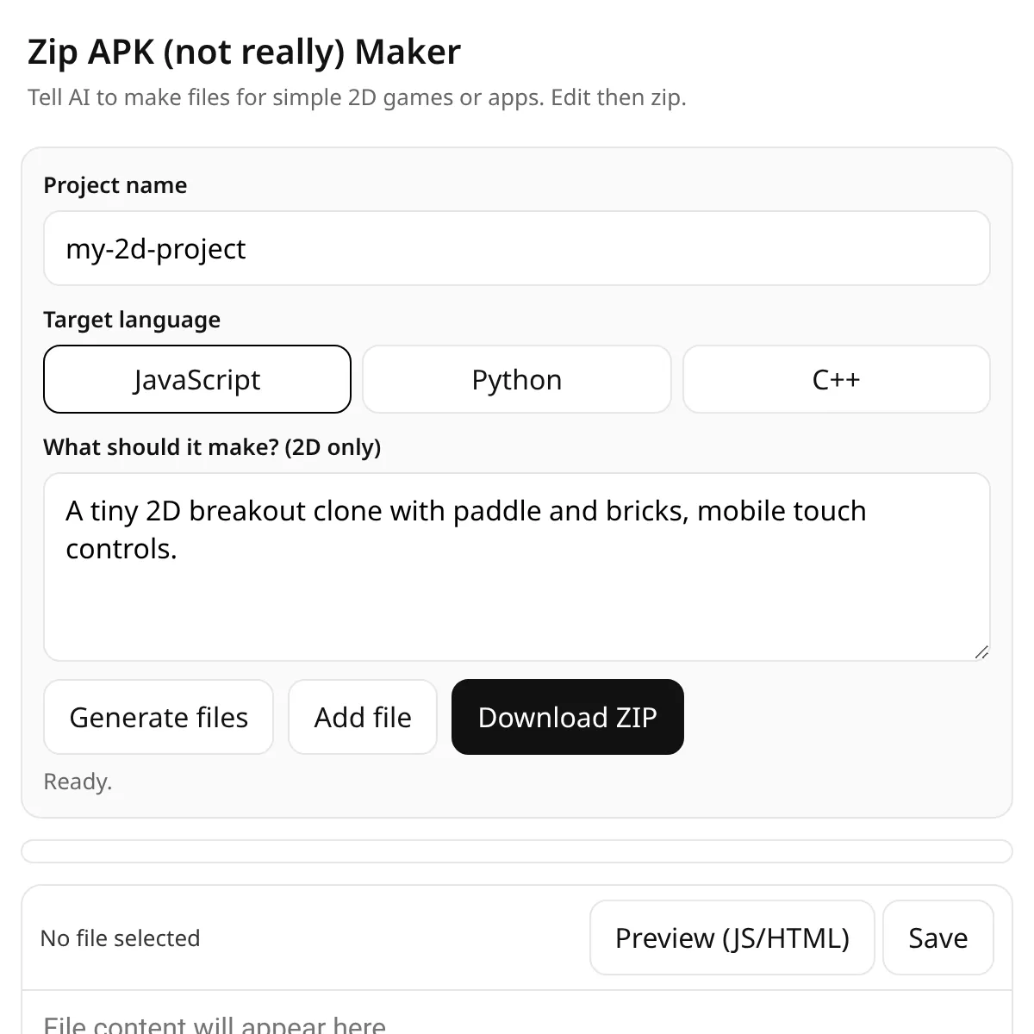Open Preview (JS/HTML)
Viewport: 1034px width, 1034px height.
[732, 937]
